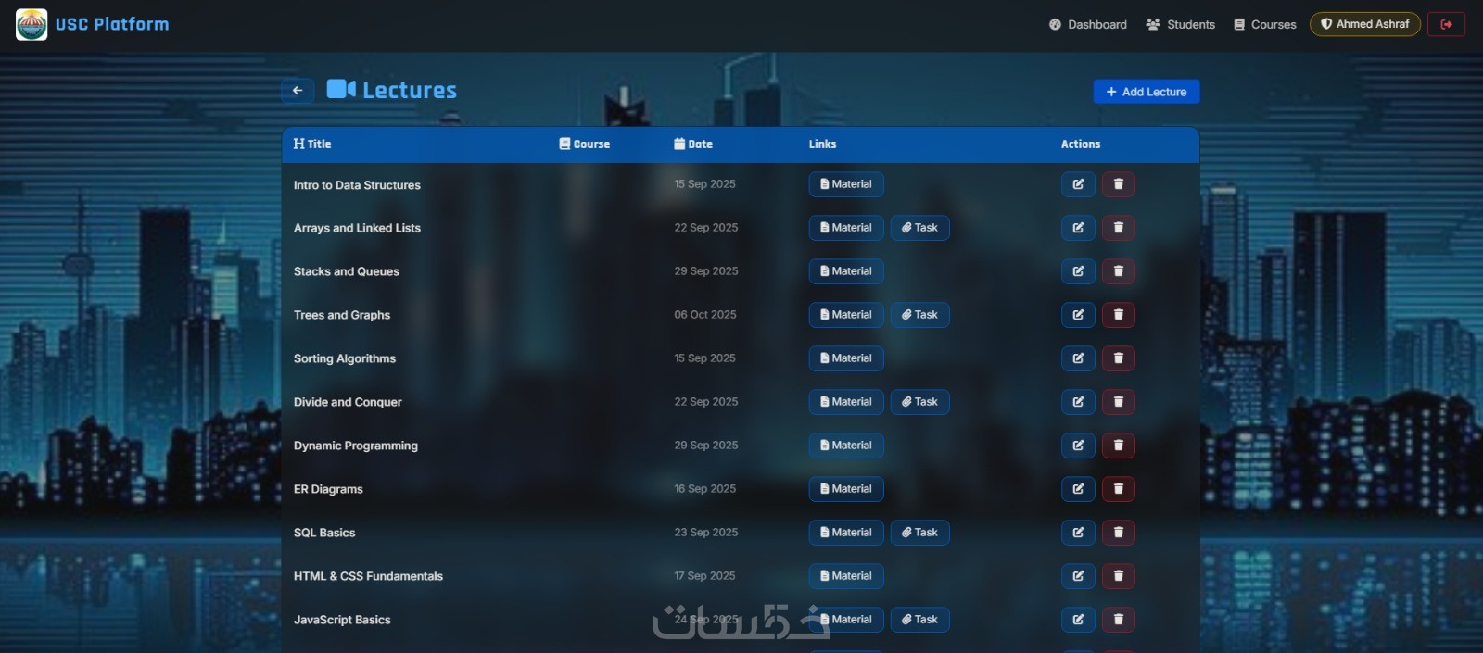Viewport: 1483px width, 653px height.
Task: Click the USC Platform logo
Action: pyautogui.click(x=32, y=24)
